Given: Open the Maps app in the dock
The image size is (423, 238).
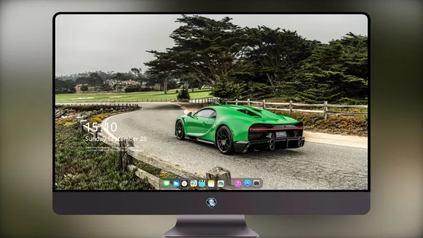Looking at the screenshot, I should (x=193, y=183).
